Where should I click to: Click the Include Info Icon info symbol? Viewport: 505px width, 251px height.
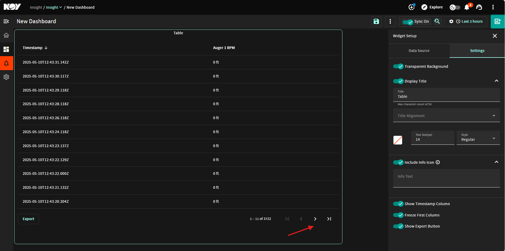[438, 162]
